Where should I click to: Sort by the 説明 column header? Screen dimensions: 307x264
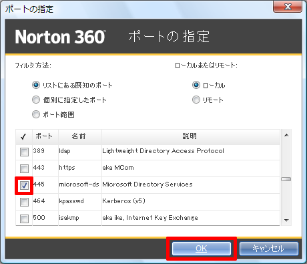tap(191, 136)
